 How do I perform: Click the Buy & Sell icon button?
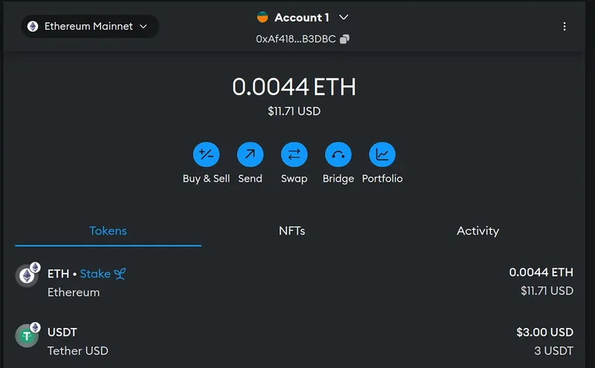(x=206, y=155)
